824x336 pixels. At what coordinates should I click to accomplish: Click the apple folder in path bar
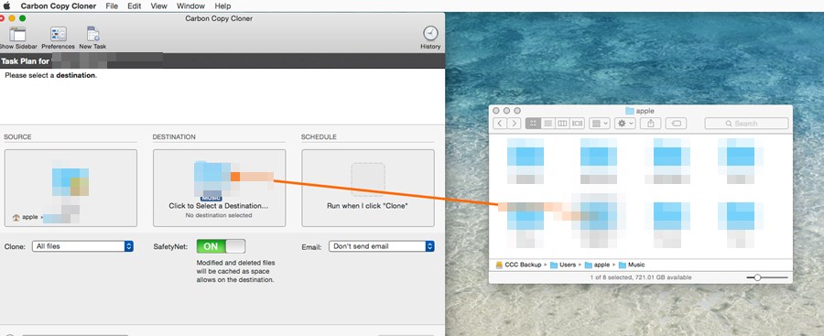tap(597, 265)
